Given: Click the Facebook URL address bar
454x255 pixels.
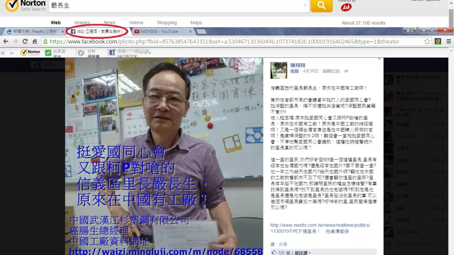Looking at the screenshot, I should point(233,41).
